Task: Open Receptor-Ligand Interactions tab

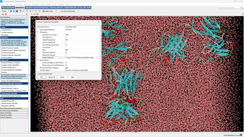Action: tap(37, 7)
